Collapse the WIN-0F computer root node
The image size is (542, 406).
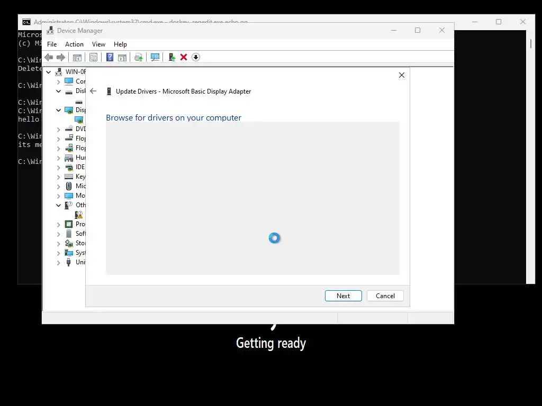[x=48, y=72]
